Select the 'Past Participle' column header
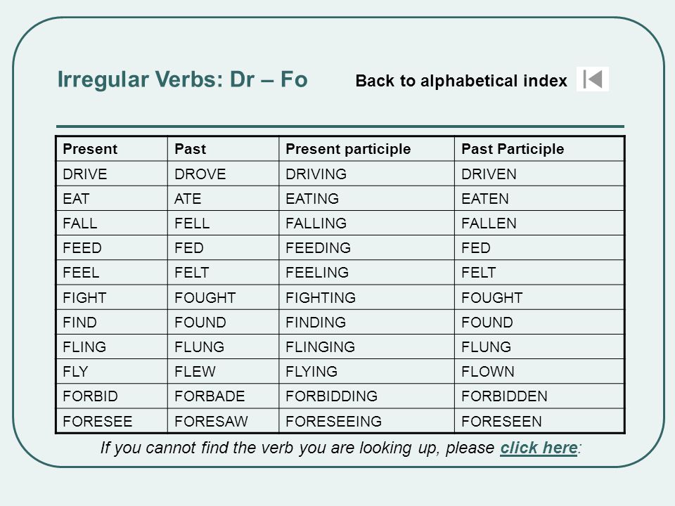Image resolution: width=675 pixels, height=506 pixels. tap(539, 149)
